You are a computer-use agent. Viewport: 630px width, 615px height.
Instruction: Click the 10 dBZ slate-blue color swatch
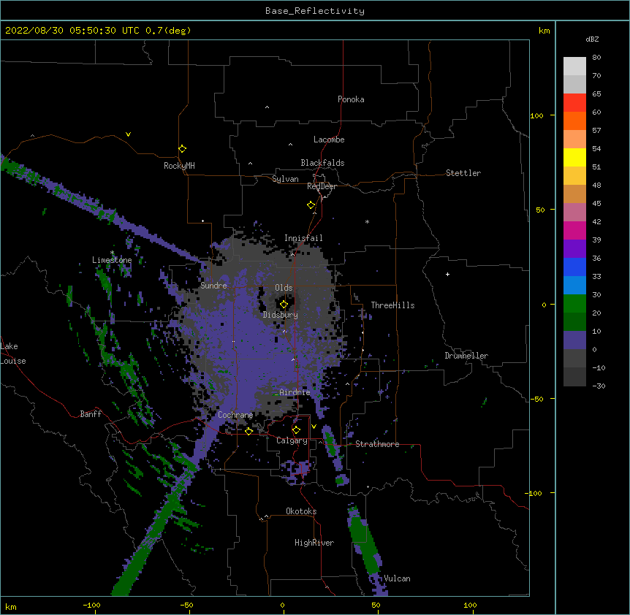click(574, 340)
